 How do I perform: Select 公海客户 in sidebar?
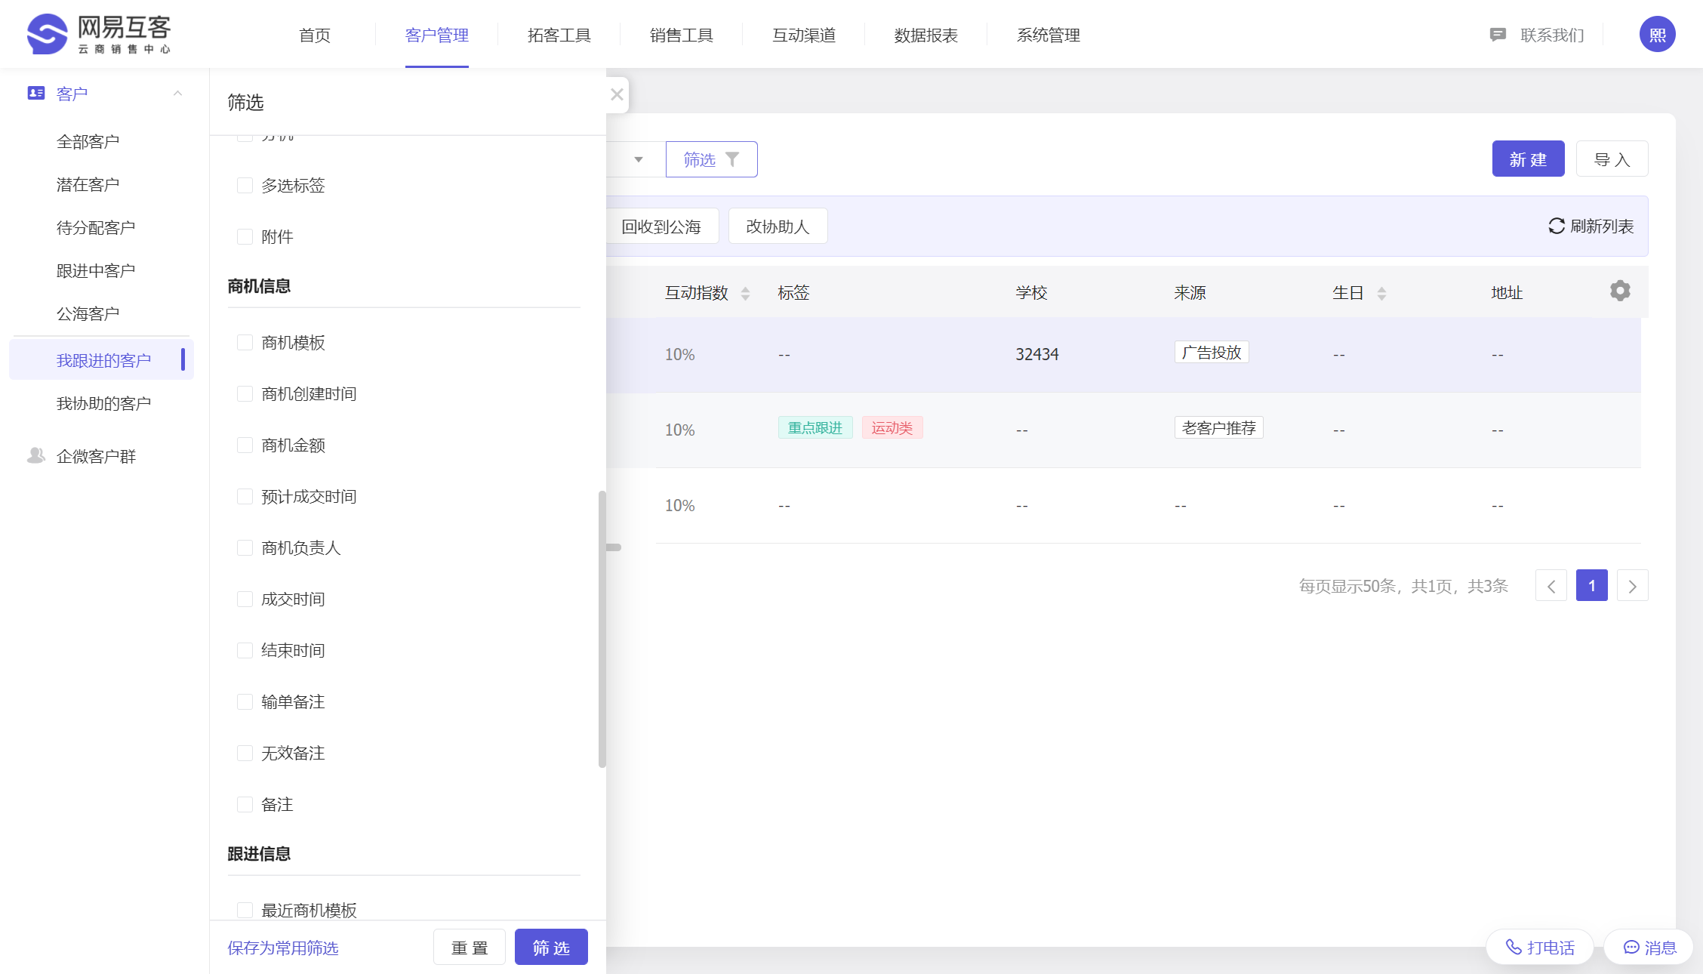coord(88,313)
